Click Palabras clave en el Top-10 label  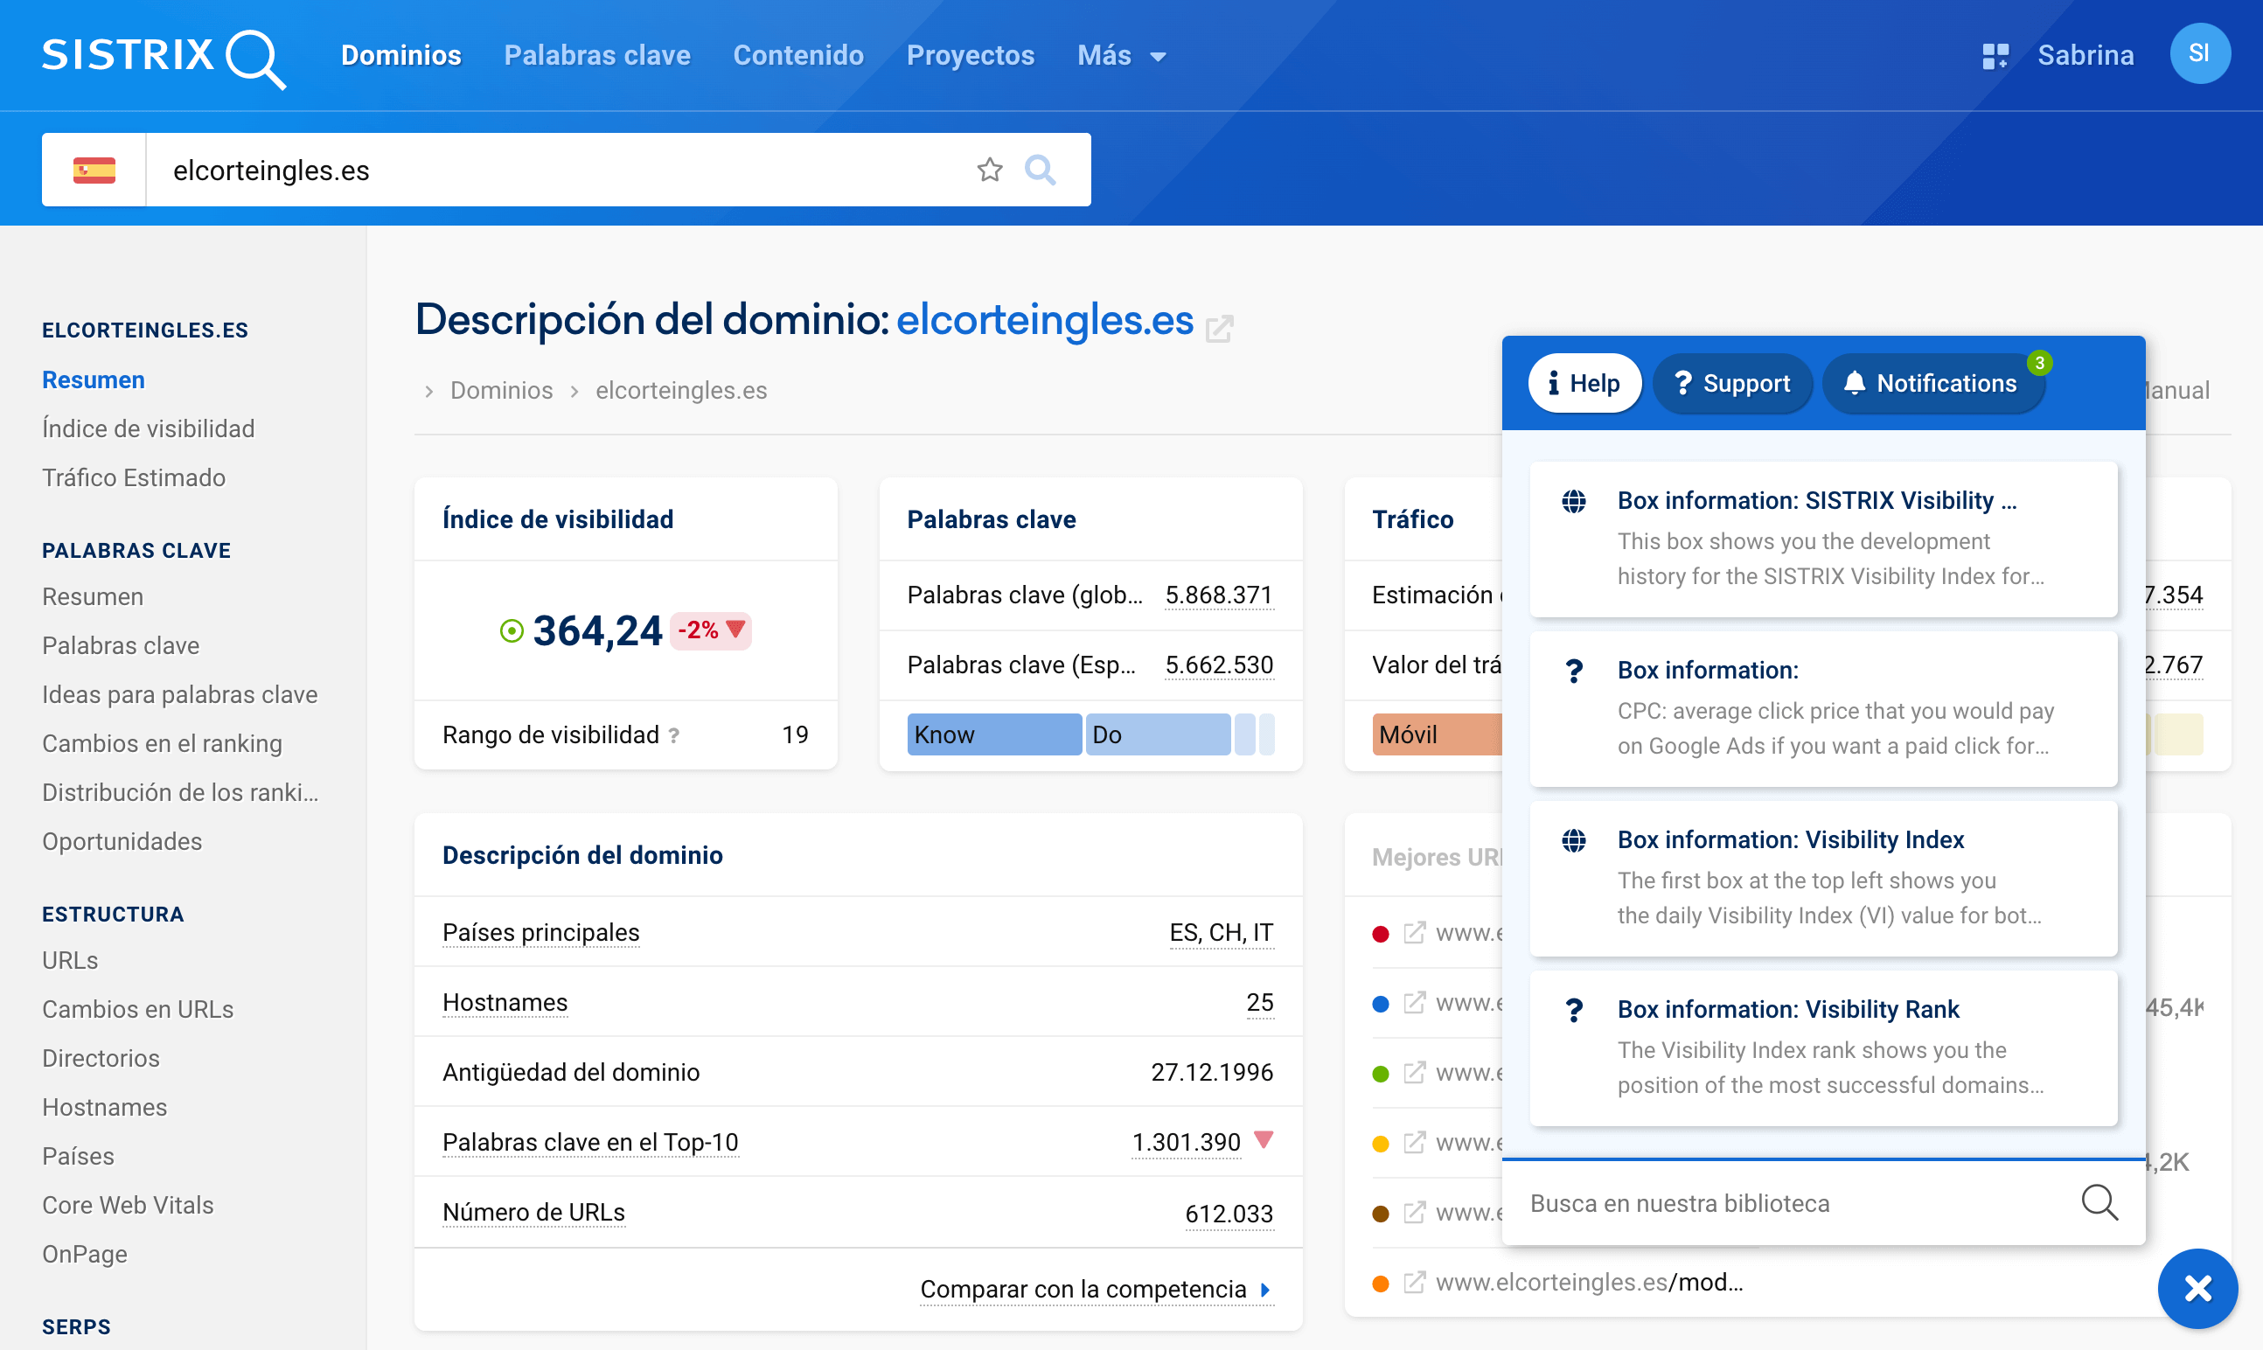coord(590,1143)
